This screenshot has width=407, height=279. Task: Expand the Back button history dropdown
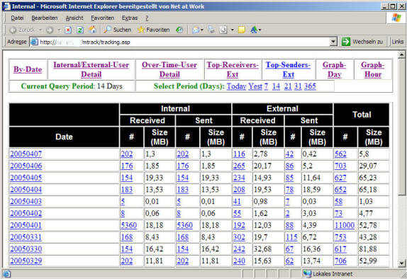tap(40, 30)
